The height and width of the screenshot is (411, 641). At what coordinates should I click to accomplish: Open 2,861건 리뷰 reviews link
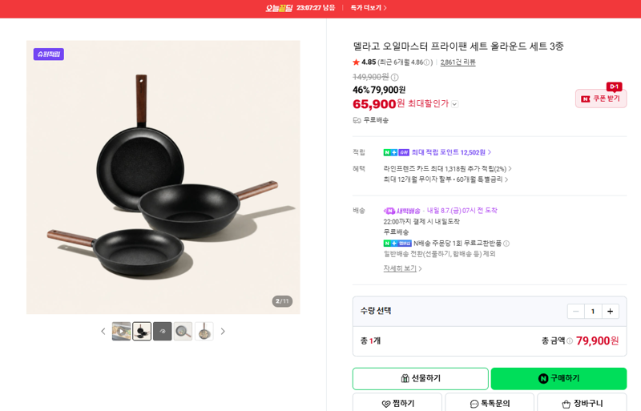click(458, 62)
